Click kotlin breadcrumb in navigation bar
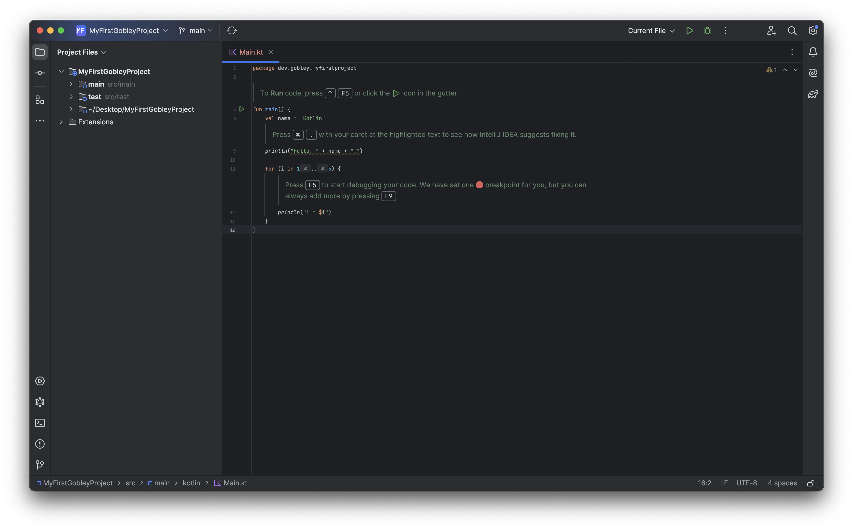The width and height of the screenshot is (853, 530). pos(191,483)
